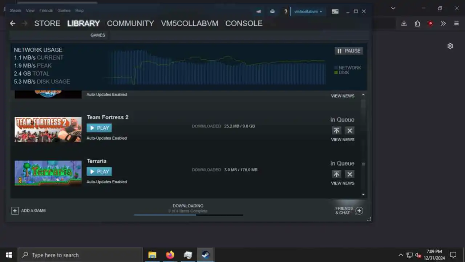The image size is (465, 262).
Task: Click the Team Fortress 2 title
Action: 108,117
